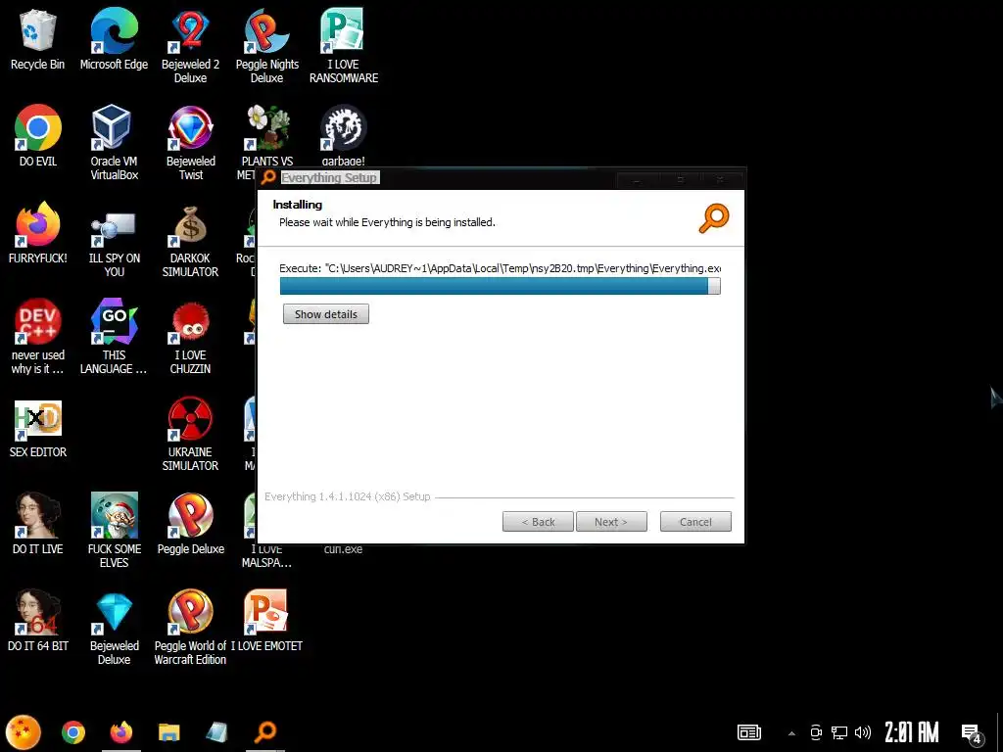The height and width of the screenshot is (752, 1003).
Task: Open the 2:01 AM clock flyout
Action: coord(912,732)
